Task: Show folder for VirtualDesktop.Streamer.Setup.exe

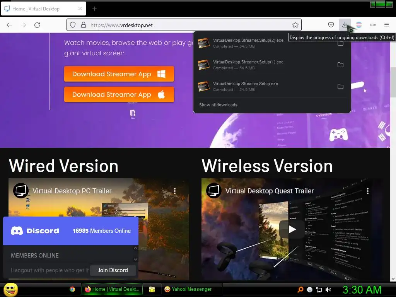Action: click(x=340, y=86)
